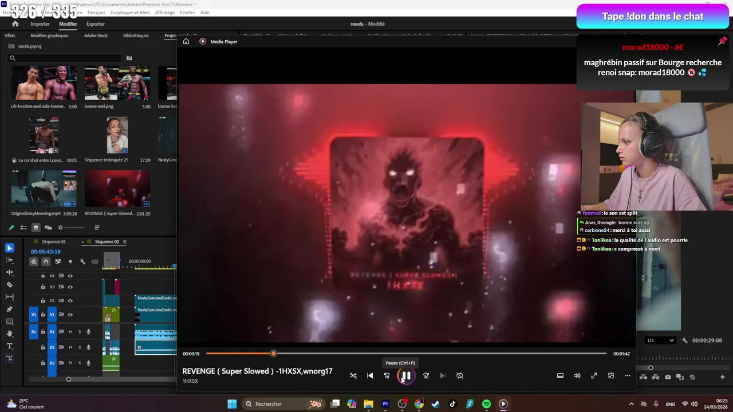Toggle lock on track V2
This screenshot has height=412, width=733.
[43, 300]
